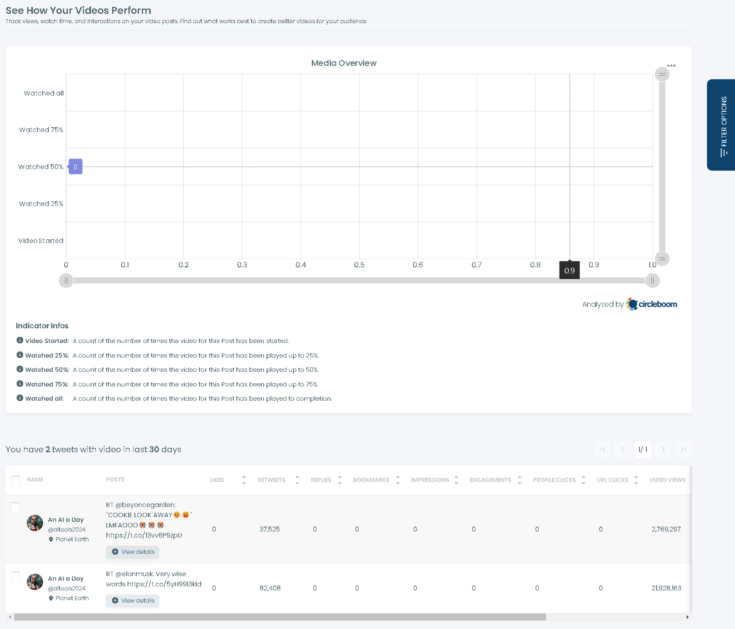Go to the last page of tweets
This screenshot has width=735, height=629.
683,449
